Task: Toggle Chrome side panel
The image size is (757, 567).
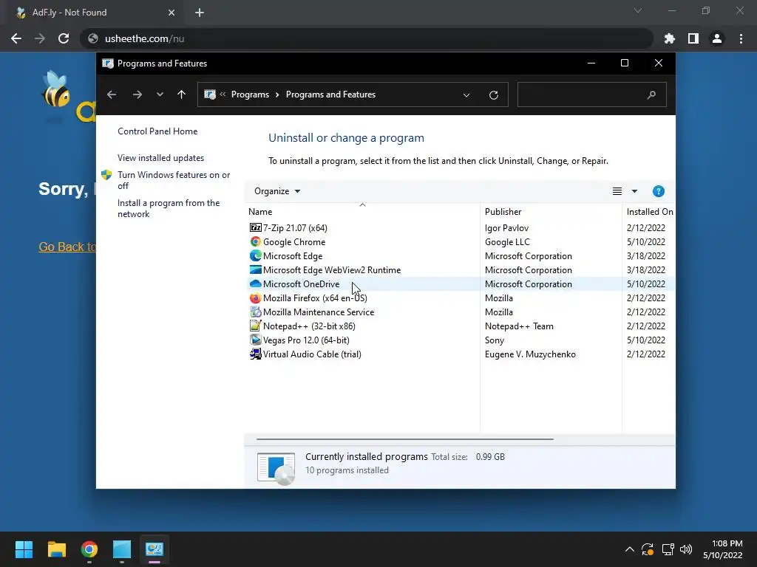Action: (693, 38)
